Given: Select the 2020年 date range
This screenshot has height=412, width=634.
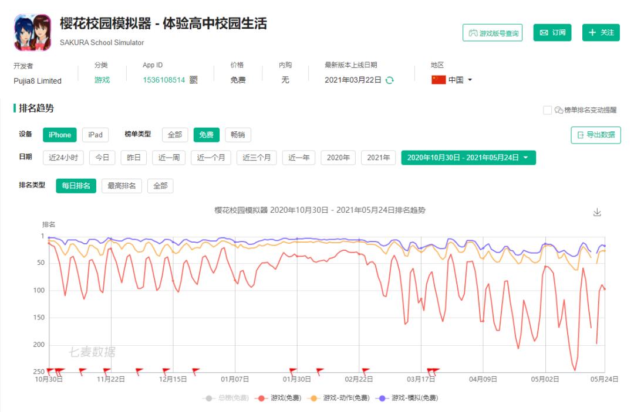Looking at the screenshot, I should pos(338,158).
